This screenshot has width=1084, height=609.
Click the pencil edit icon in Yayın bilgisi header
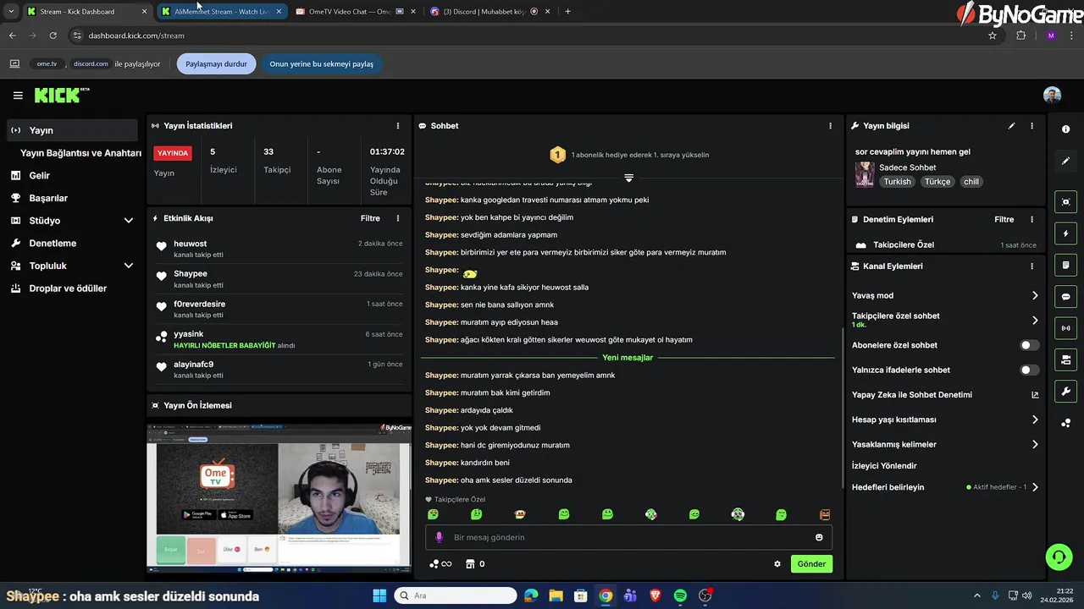point(1011,126)
